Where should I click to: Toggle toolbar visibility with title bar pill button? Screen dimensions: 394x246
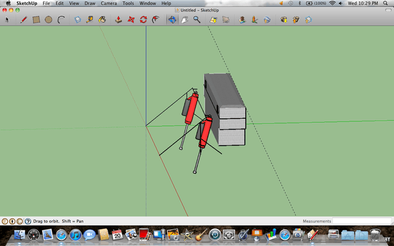tap(388, 10)
